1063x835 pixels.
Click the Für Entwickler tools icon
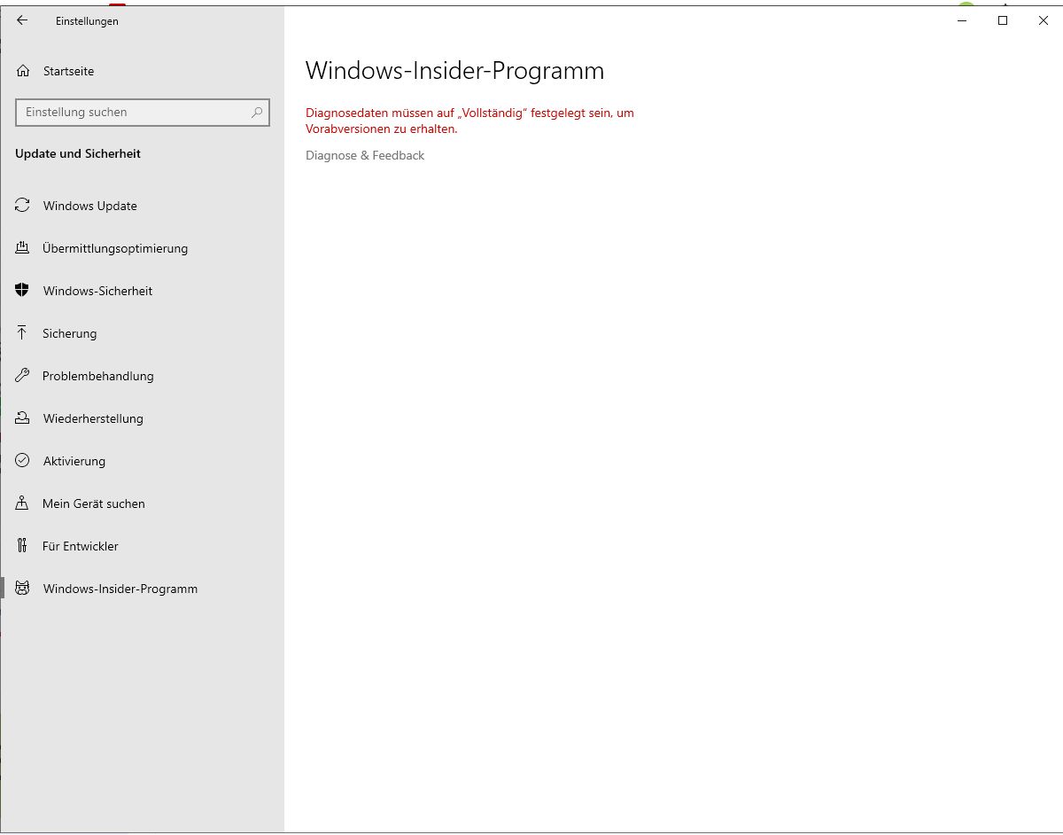click(x=23, y=546)
